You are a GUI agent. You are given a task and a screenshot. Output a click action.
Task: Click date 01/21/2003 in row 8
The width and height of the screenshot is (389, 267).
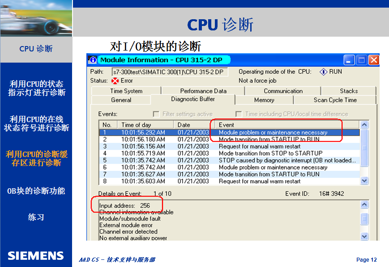tap(193, 181)
